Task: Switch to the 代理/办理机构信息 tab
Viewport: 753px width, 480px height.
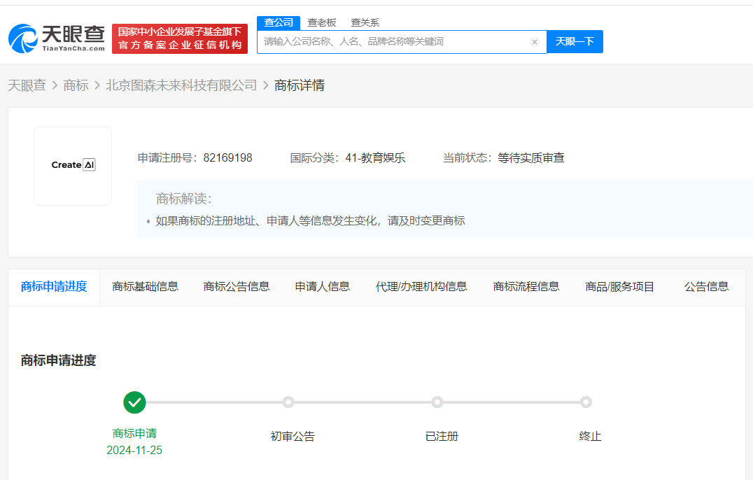Action: coord(421,287)
